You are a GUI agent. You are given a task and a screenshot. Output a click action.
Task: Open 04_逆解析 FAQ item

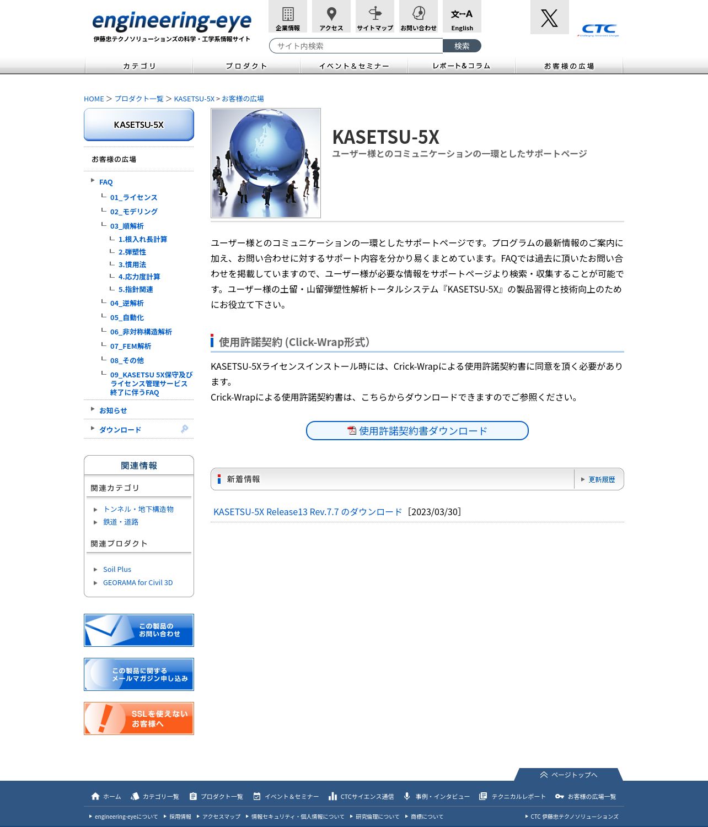[x=127, y=303]
